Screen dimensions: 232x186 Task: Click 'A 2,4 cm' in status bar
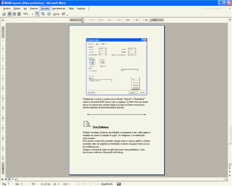click(46, 184)
